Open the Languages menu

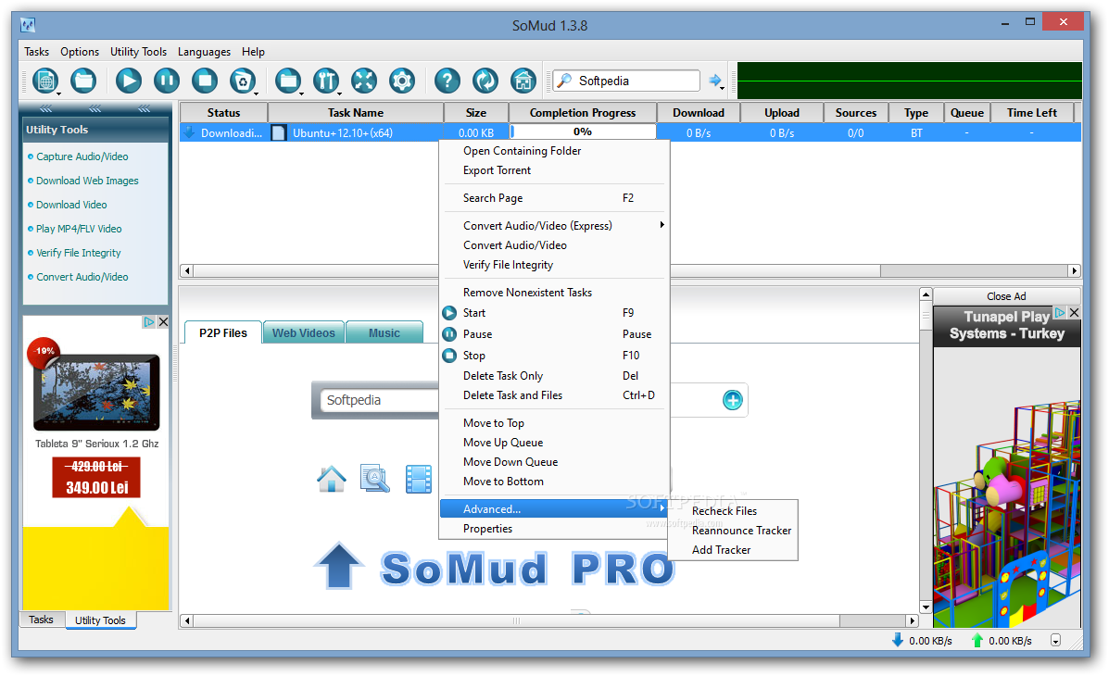pos(205,52)
